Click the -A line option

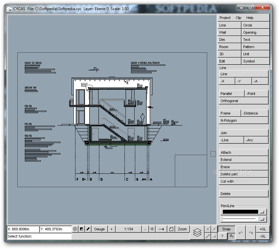click(x=260, y=81)
